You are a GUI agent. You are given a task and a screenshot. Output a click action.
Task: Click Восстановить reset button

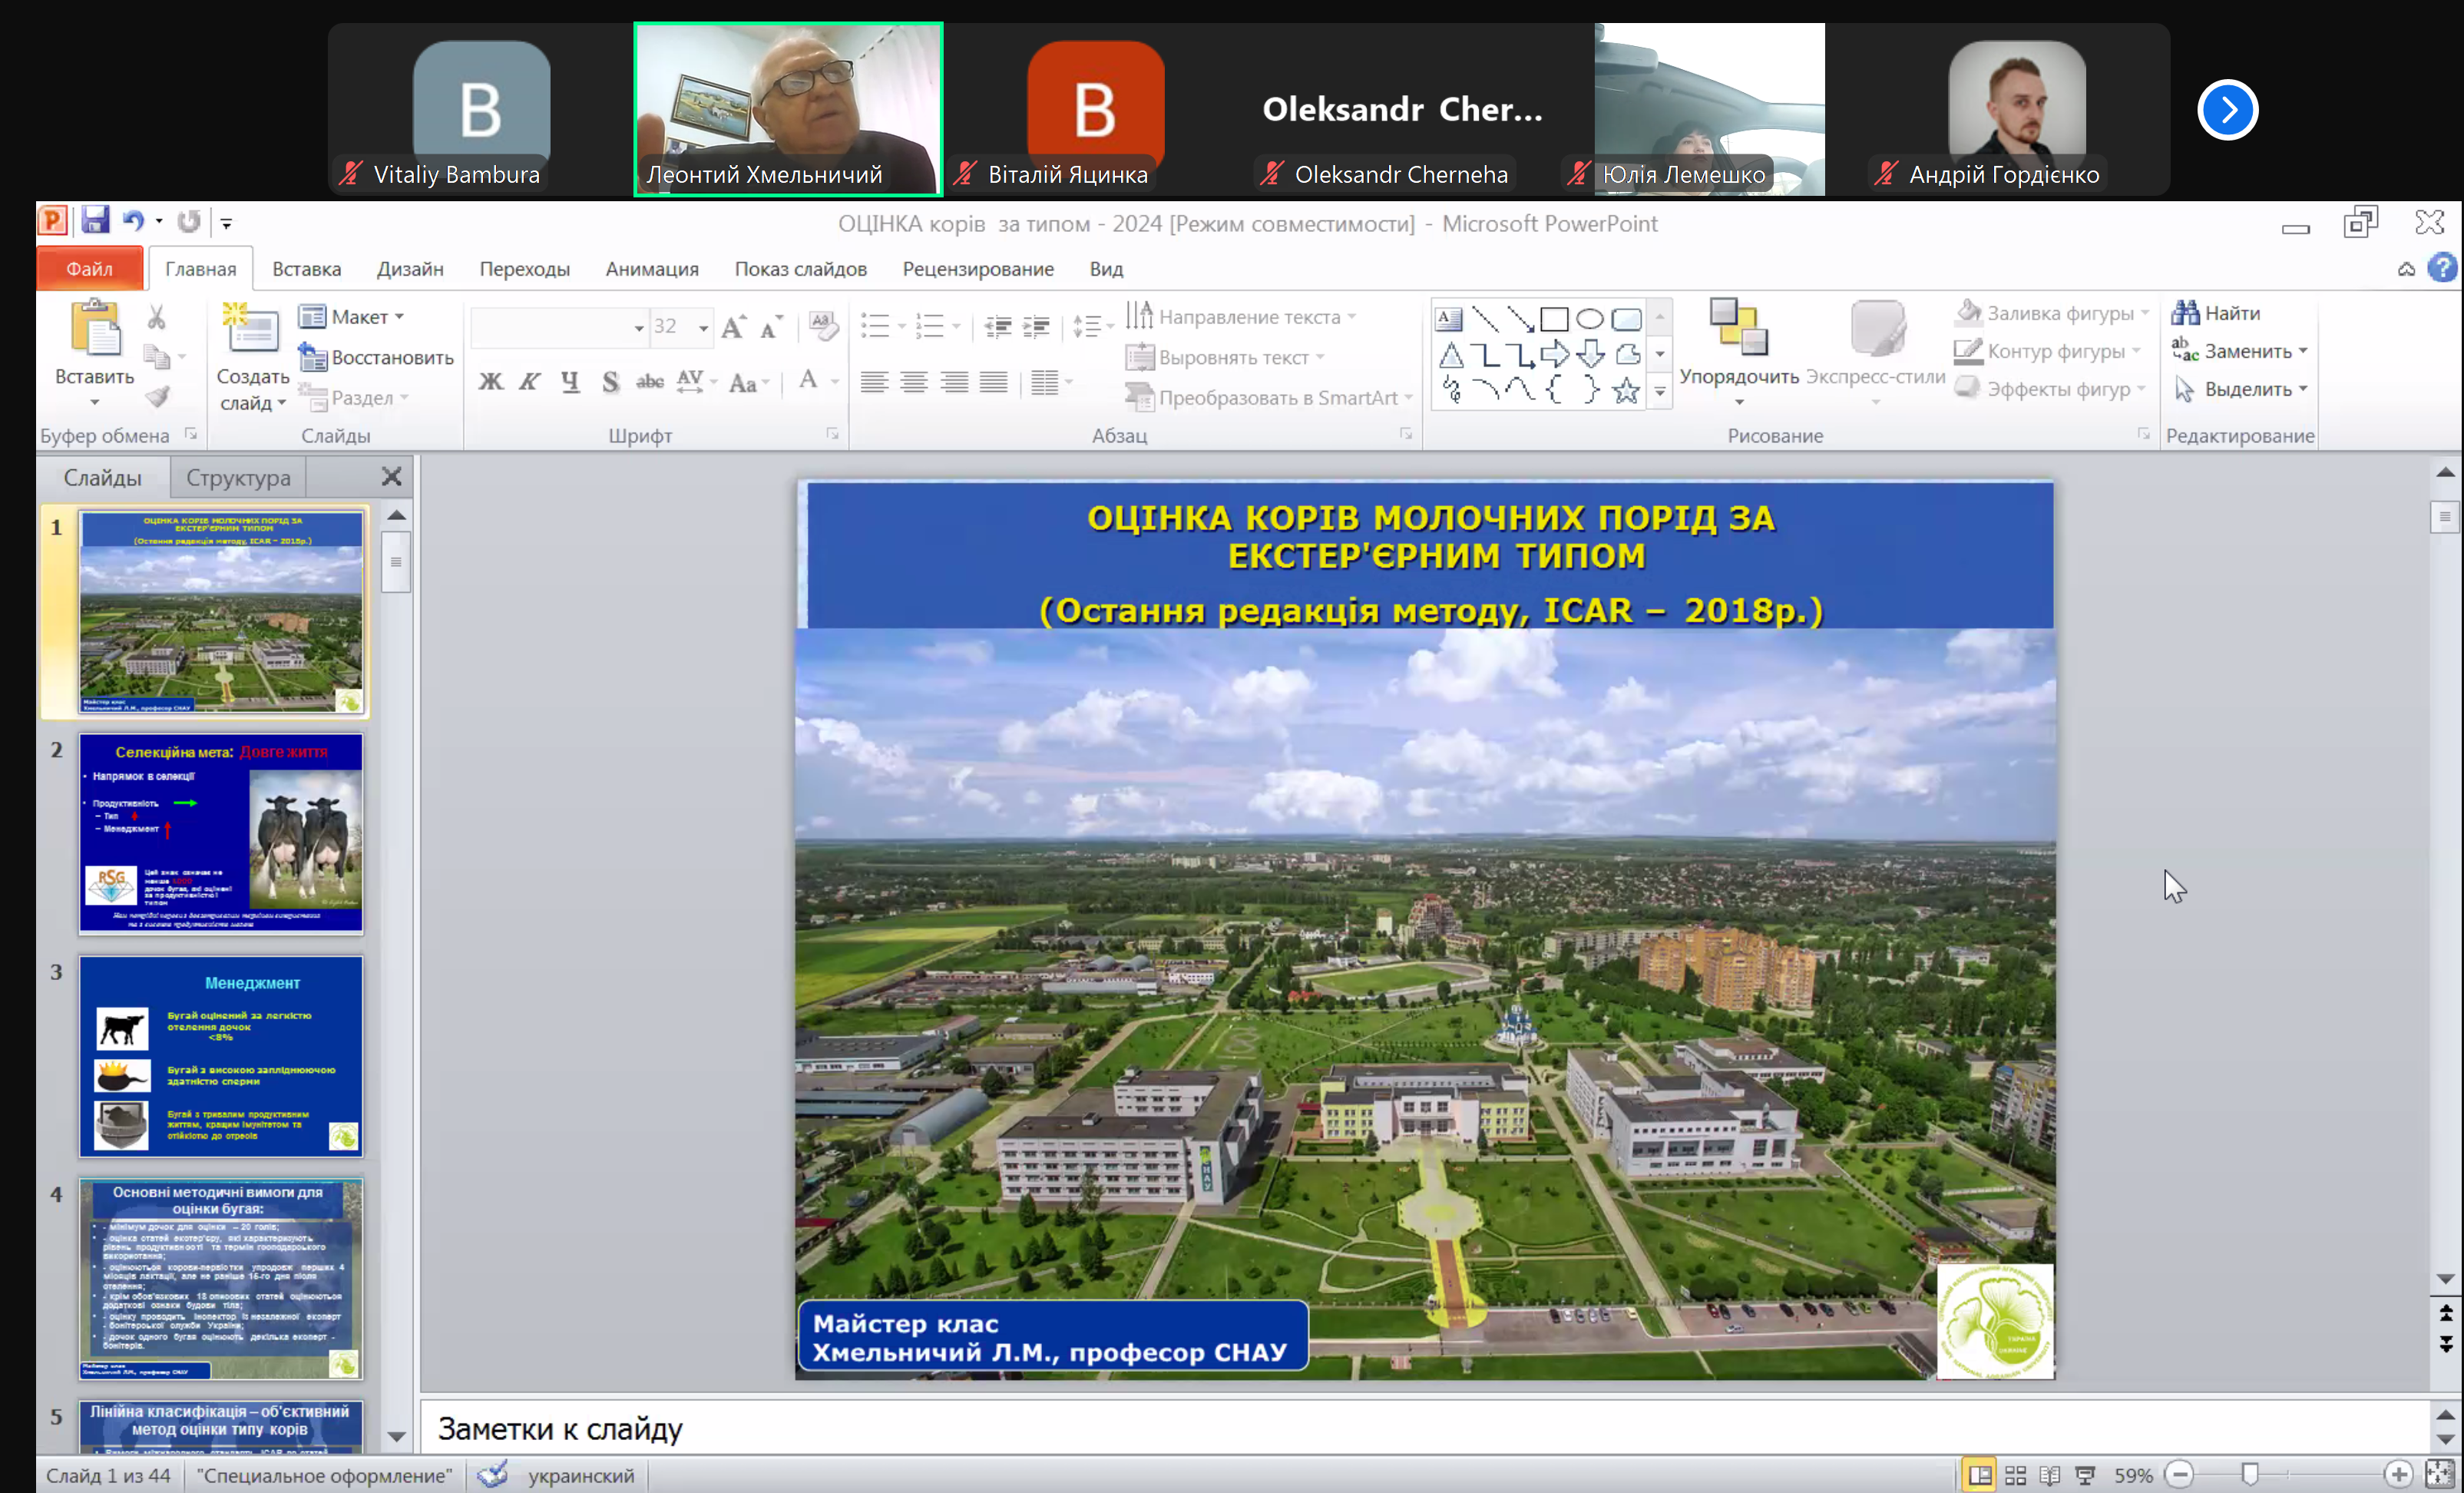click(376, 357)
